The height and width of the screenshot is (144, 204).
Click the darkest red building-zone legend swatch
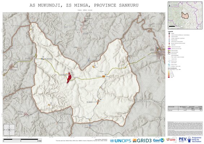[x=169, y=77]
